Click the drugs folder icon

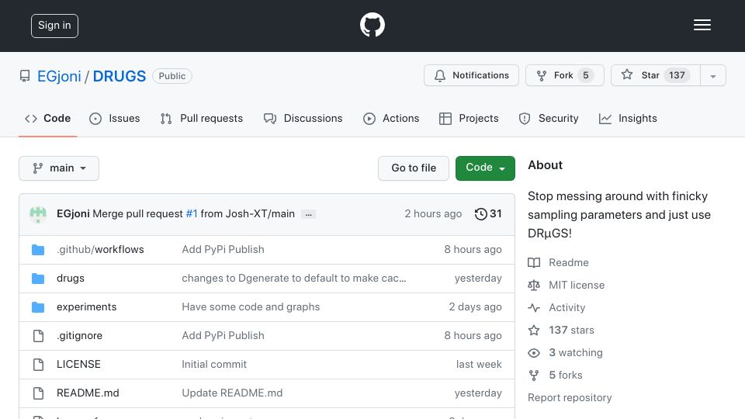tap(38, 279)
